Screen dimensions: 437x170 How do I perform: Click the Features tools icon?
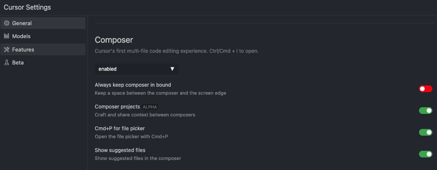(7, 50)
